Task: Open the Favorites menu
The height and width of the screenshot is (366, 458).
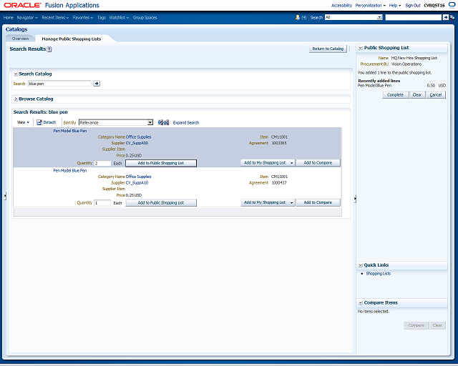Action: pos(83,17)
